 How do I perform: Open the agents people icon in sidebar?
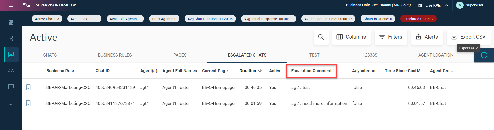[x=11, y=70]
